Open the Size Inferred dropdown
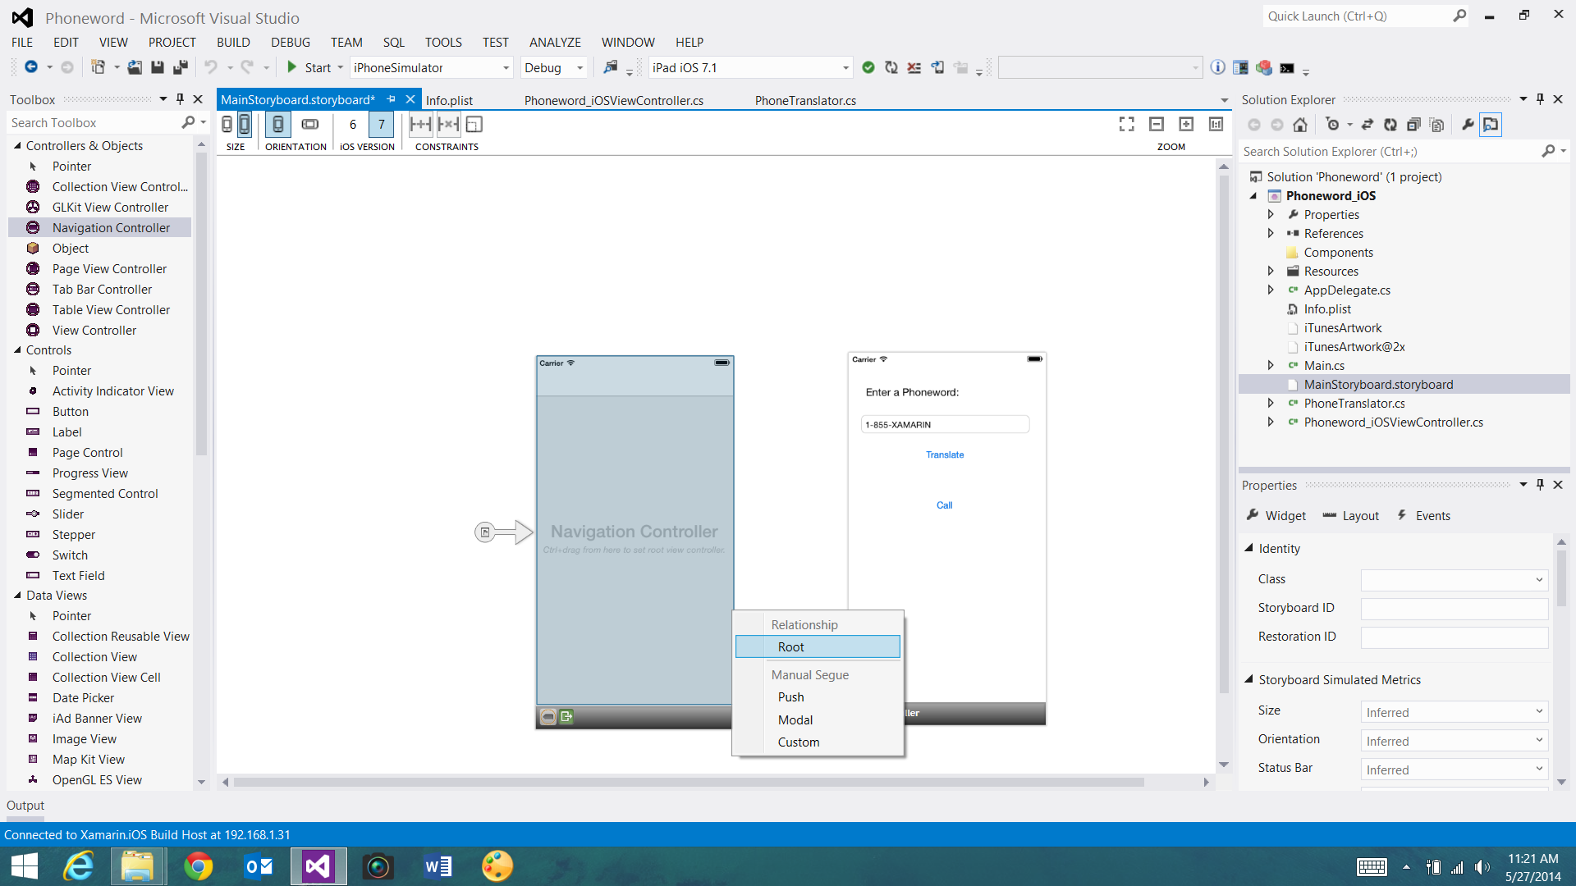 pos(1454,712)
